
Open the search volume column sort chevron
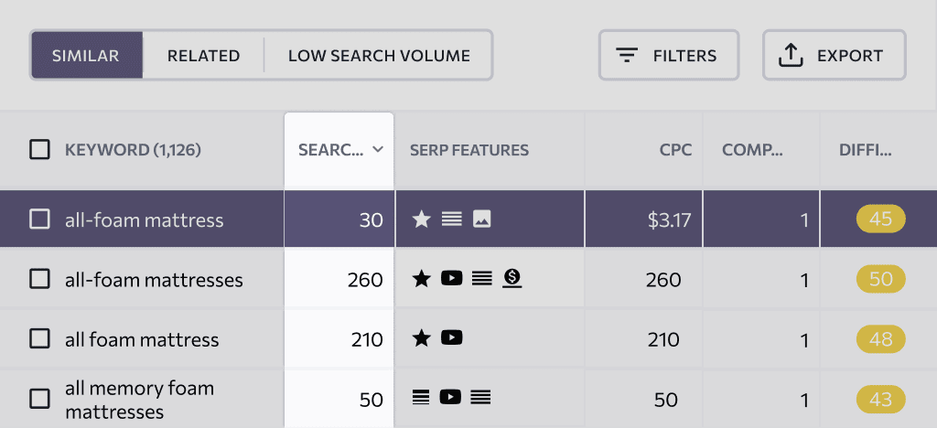(378, 150)
